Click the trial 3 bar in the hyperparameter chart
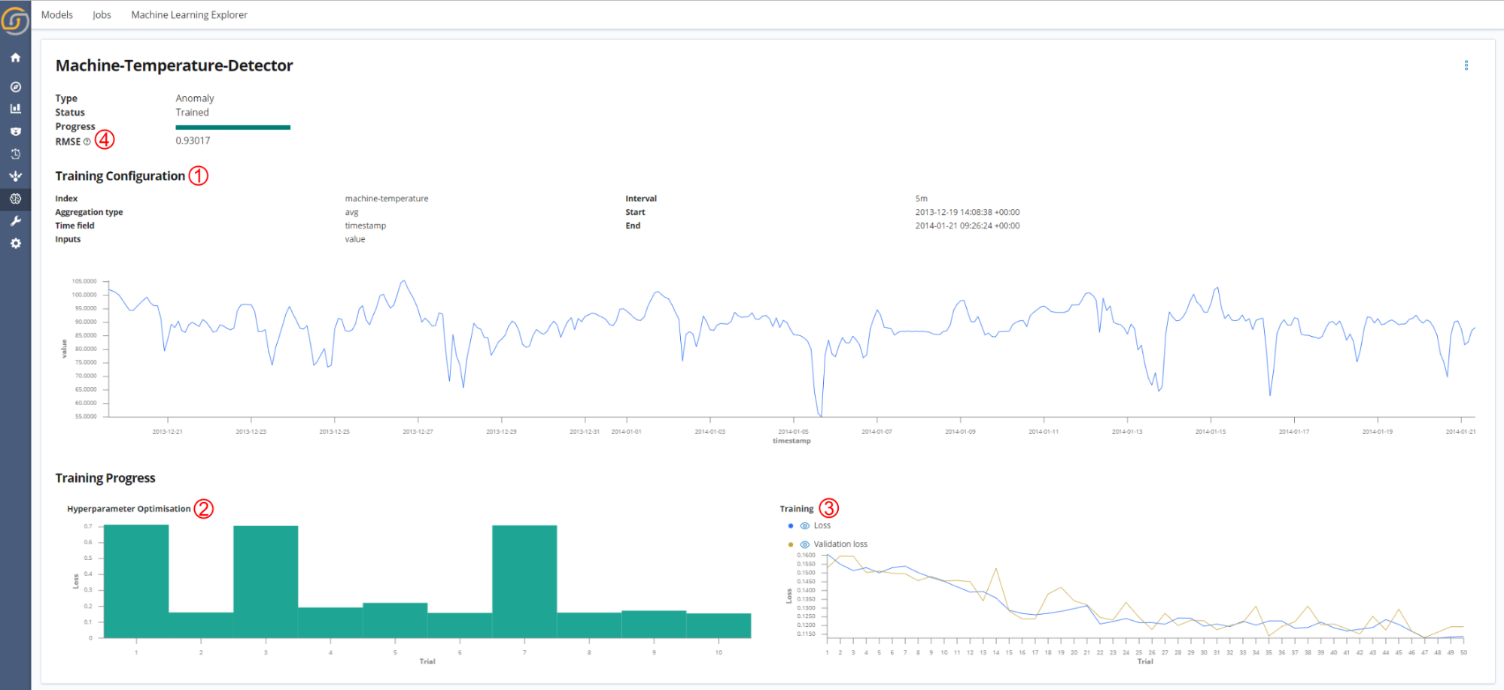Screen dimensions: 1504x690 pos(266,582)
